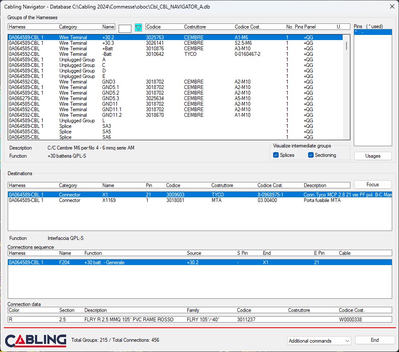Select the Splice SA6 row
Viewport: 399px width, 352px height.
(175, 137)
